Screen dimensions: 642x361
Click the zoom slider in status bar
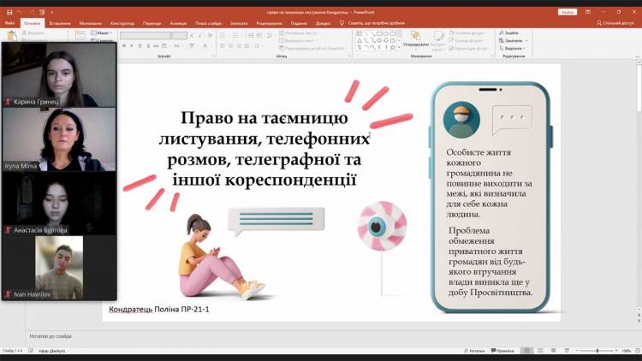597,351
